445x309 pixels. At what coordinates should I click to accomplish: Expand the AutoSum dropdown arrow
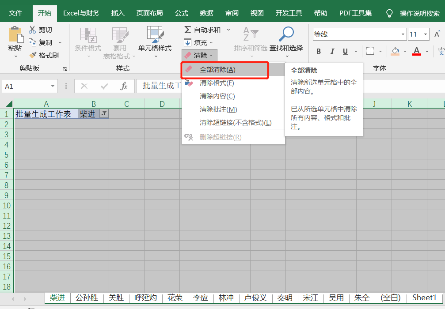(228, 30)
